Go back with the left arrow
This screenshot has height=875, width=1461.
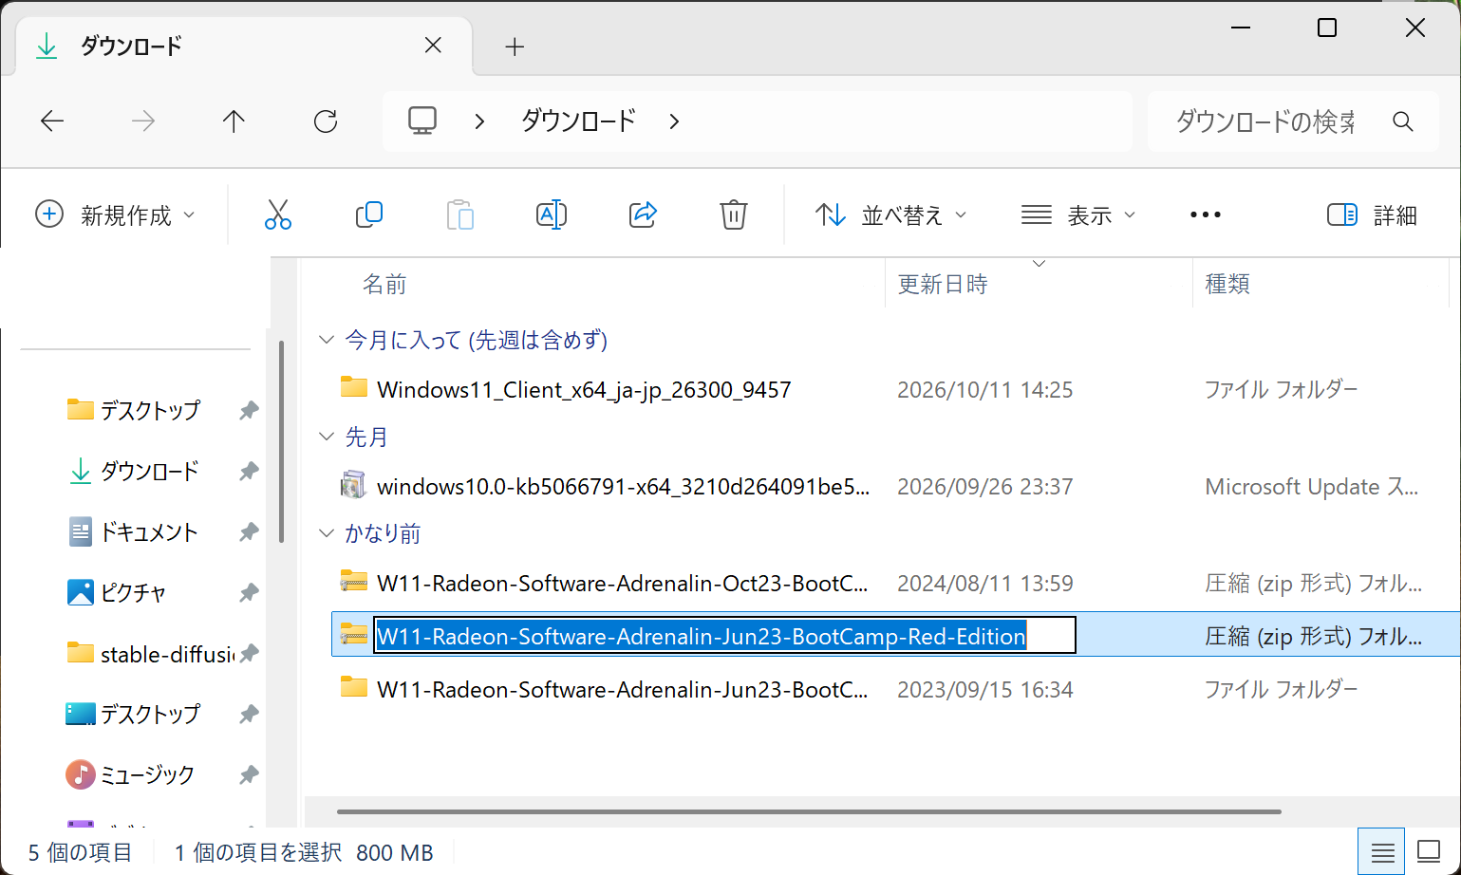tap(52, 121)
